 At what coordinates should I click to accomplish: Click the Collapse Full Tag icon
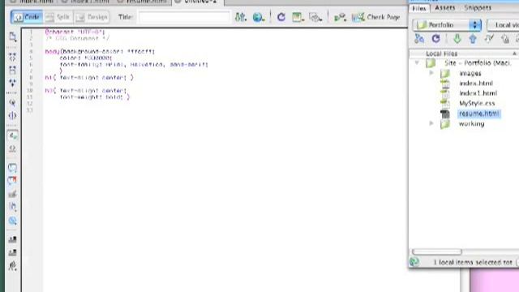(x=13, y=57)
